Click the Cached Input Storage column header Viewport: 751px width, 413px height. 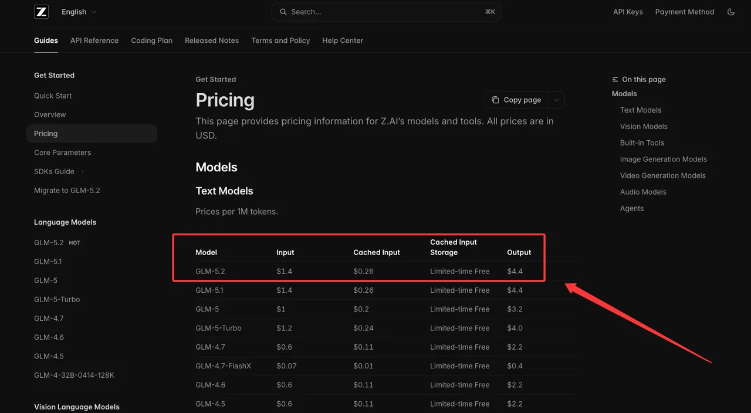(454, 247)
